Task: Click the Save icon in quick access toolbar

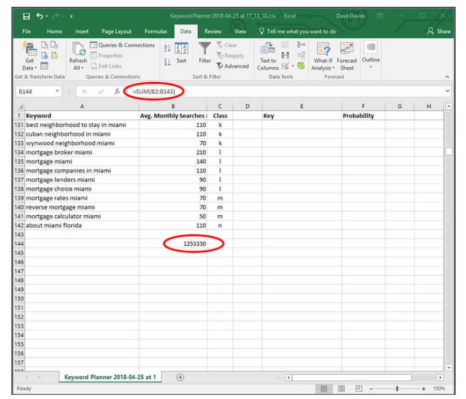Action: [x=26, y=16]
